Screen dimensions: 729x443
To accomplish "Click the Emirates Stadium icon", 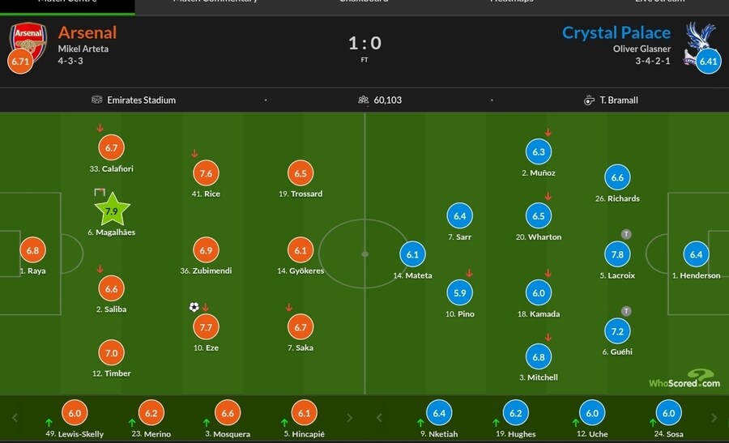I will click(99, 100).
